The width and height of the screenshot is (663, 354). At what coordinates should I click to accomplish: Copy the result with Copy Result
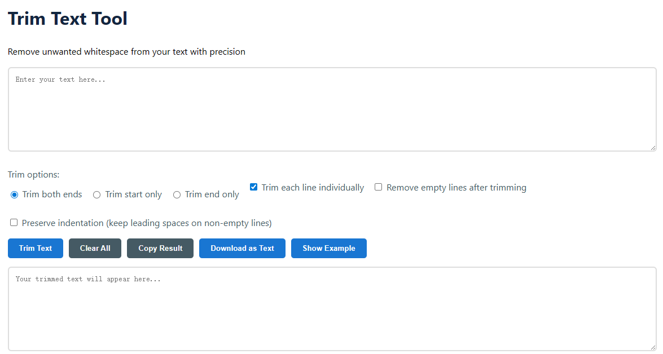[x=160, y=248]
